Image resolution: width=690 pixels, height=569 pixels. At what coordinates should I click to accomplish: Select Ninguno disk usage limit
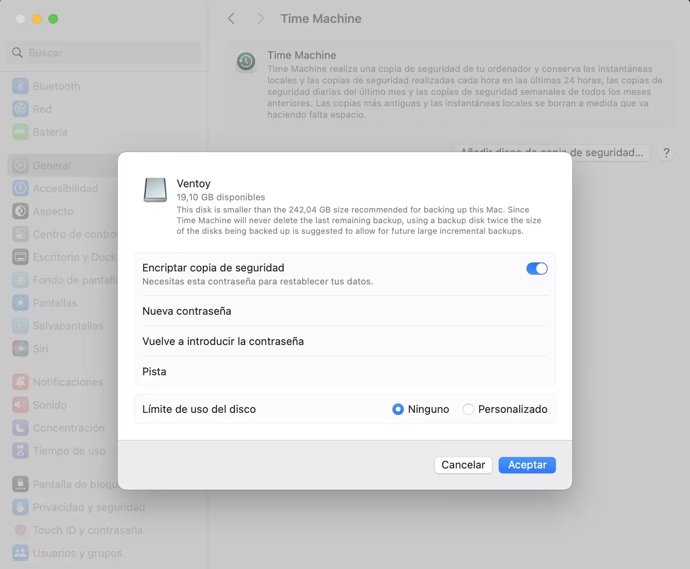click(398, 409)
